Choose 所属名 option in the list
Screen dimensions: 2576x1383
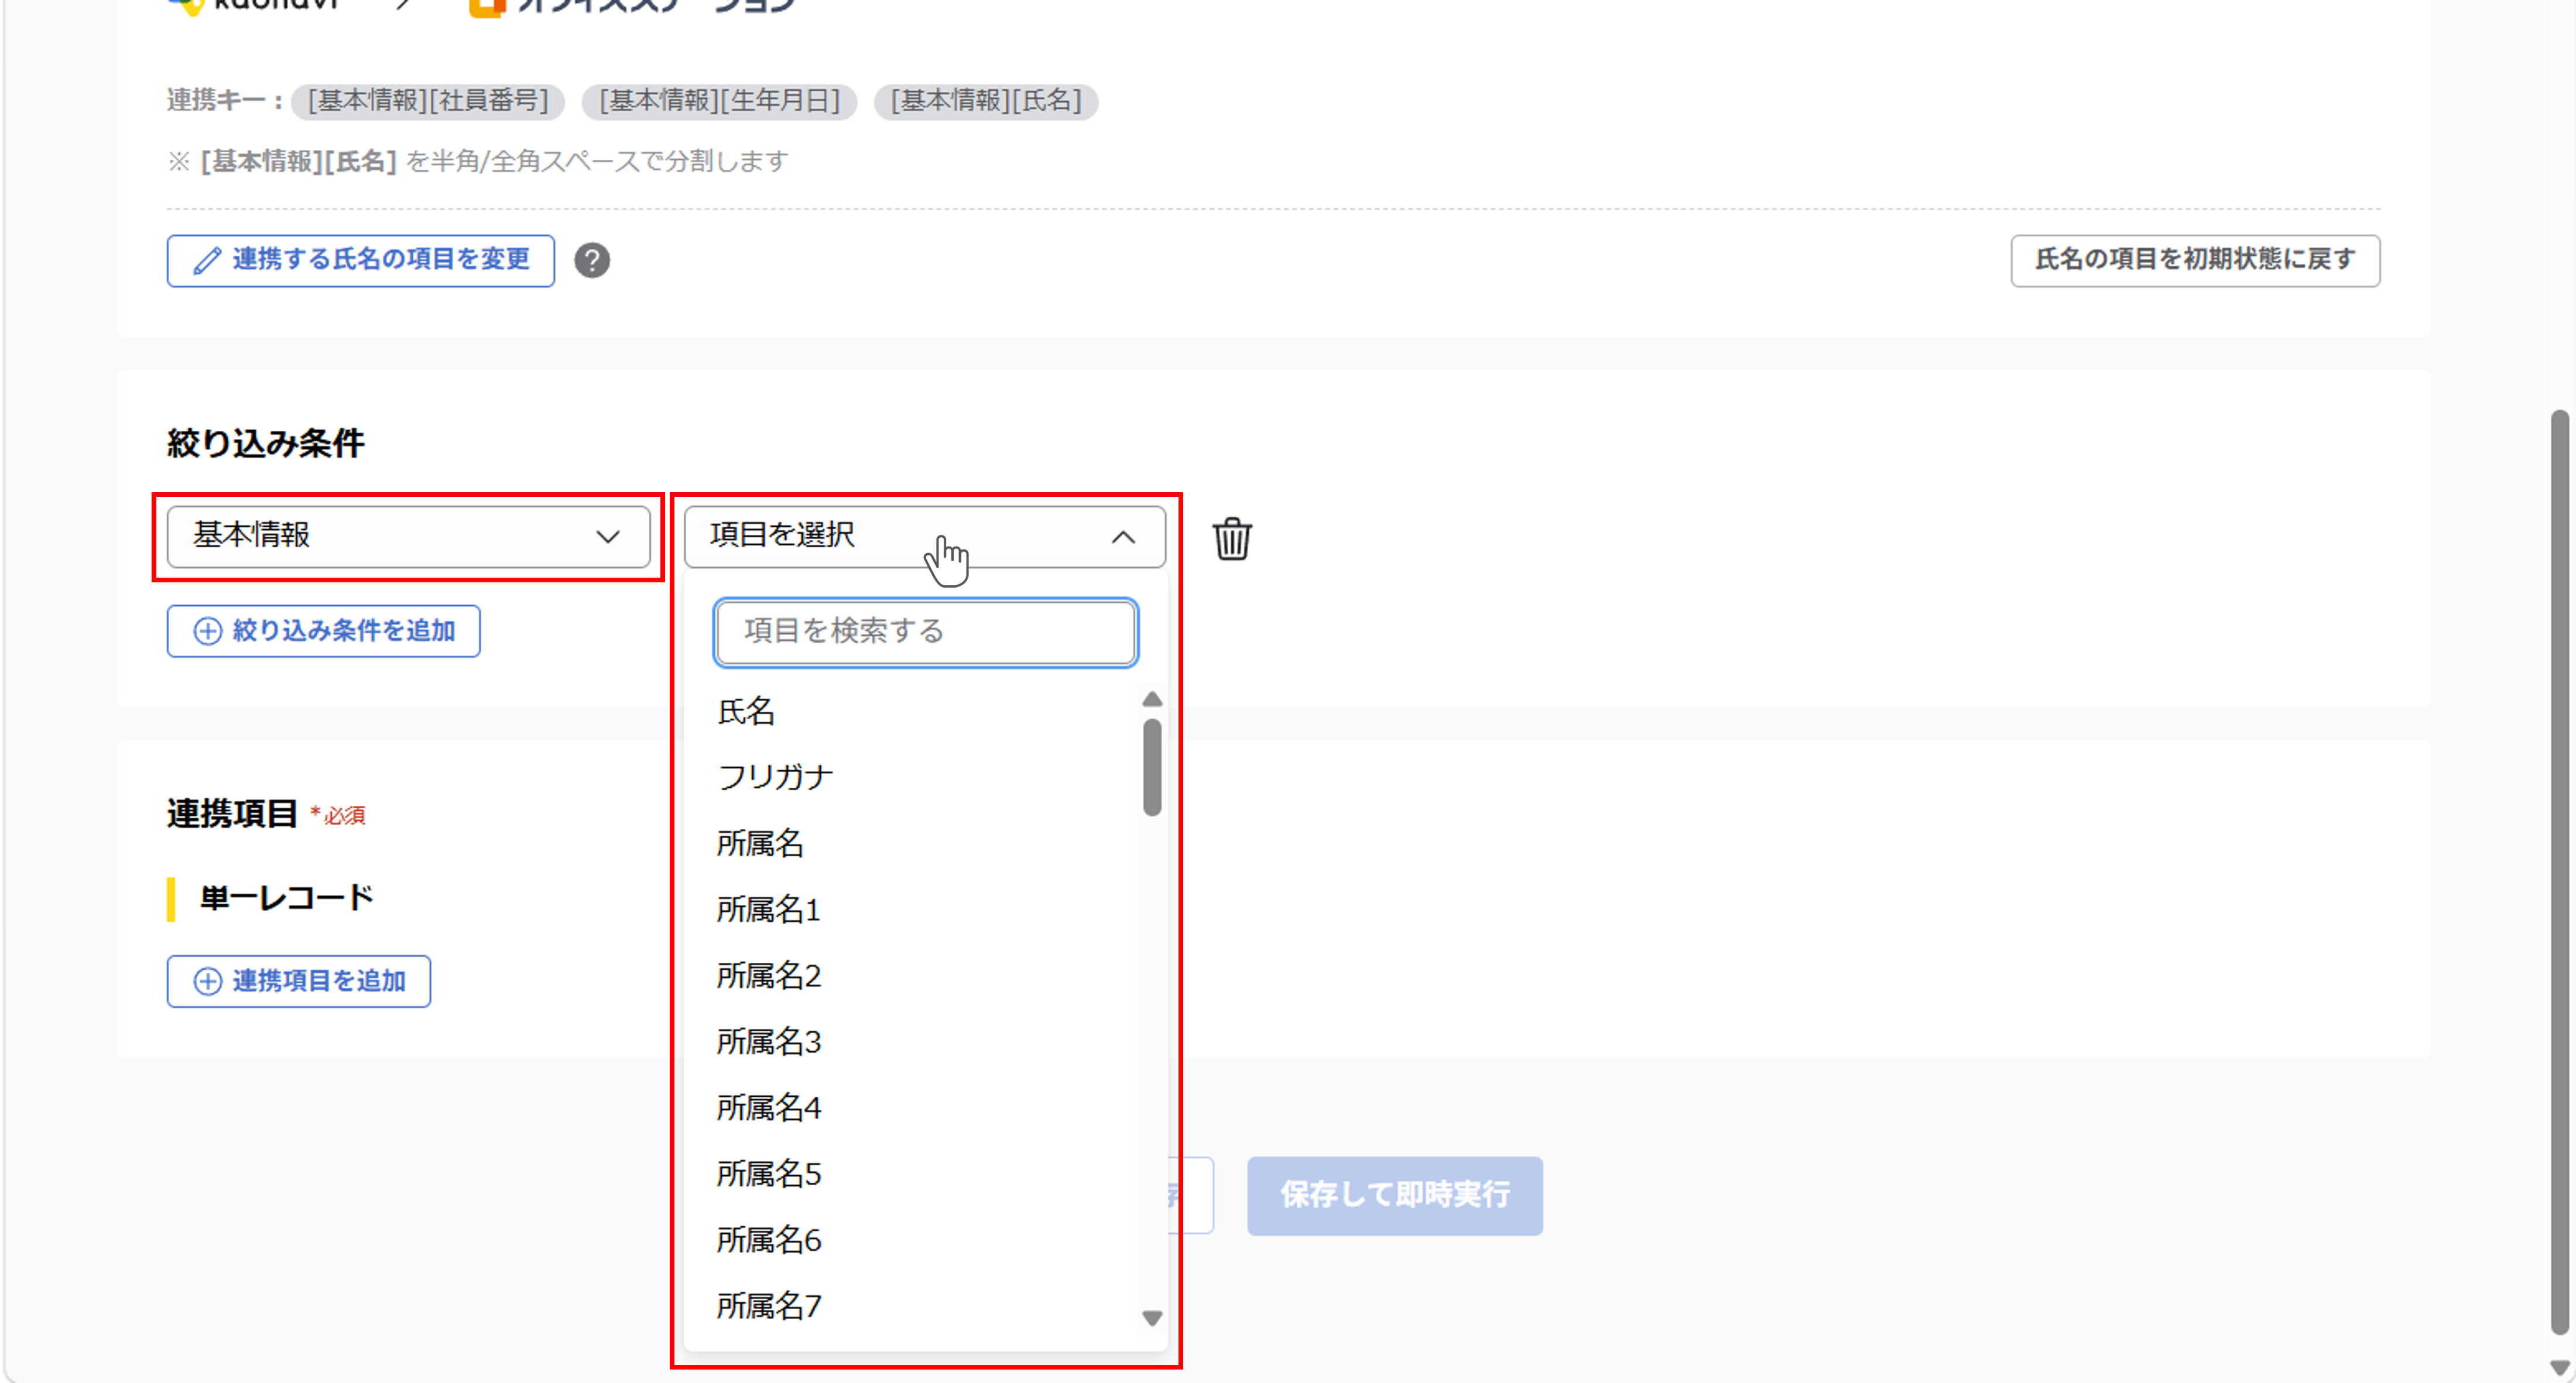[760, 843]
